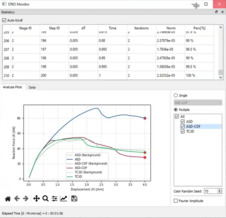Reset plot view with Home icon
This screenshot has height=218, width=226.
click(8, 199)
